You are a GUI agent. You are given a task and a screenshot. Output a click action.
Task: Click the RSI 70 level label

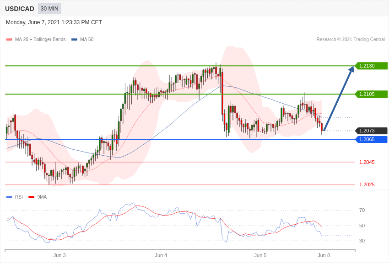coord(362,210)
